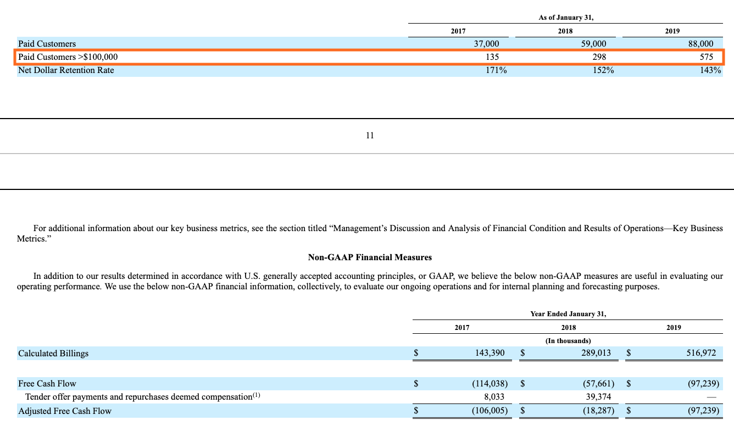Select the Non-GAAP Financial Measures heading

point(370,257)
